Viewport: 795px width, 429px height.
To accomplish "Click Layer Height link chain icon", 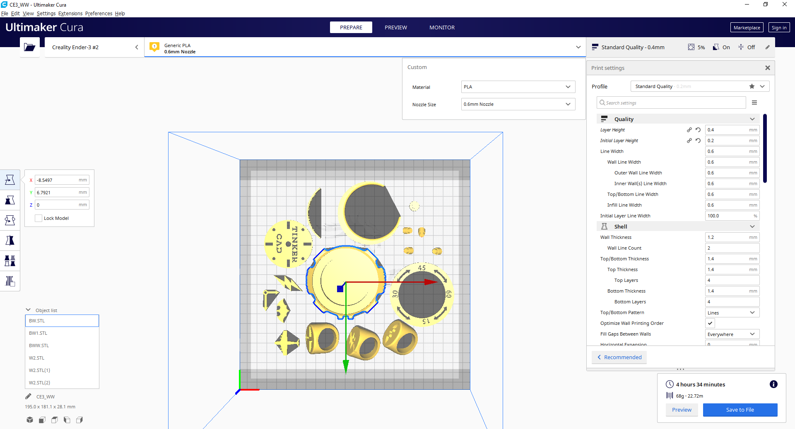I will pos(689,130).
